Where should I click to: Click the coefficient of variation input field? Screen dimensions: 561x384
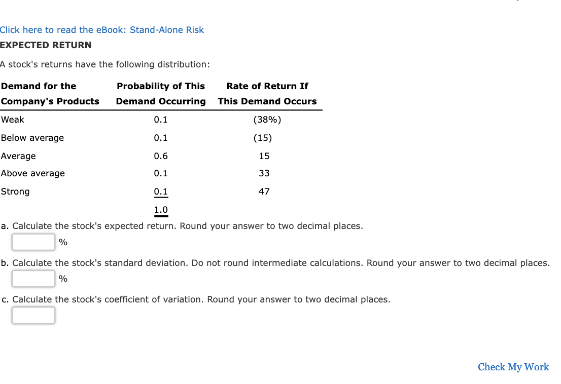[x=33, y=315]
